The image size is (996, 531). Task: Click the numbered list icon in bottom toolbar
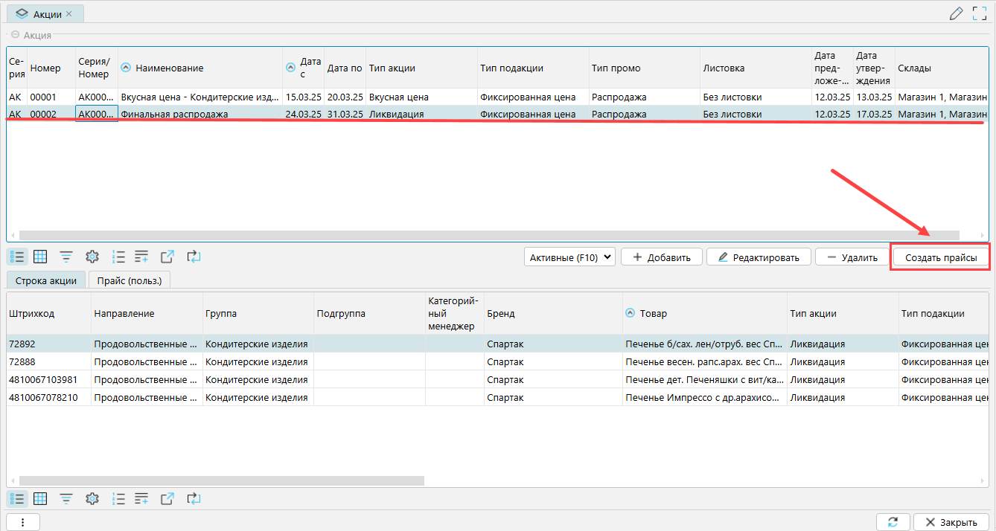(118, 498)
